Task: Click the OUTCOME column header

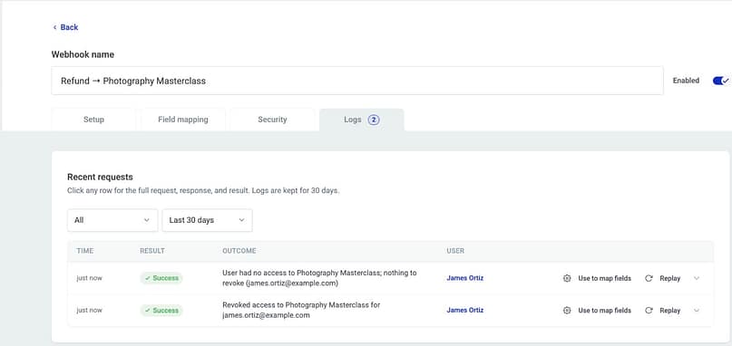Action: [239, 251]
